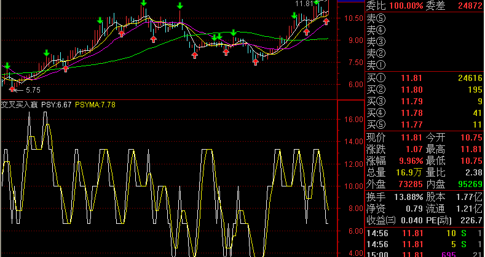Screen dimensions: 485x257
Task: Click the 换手 value 13.88%
Action: [x=408, y=197]
